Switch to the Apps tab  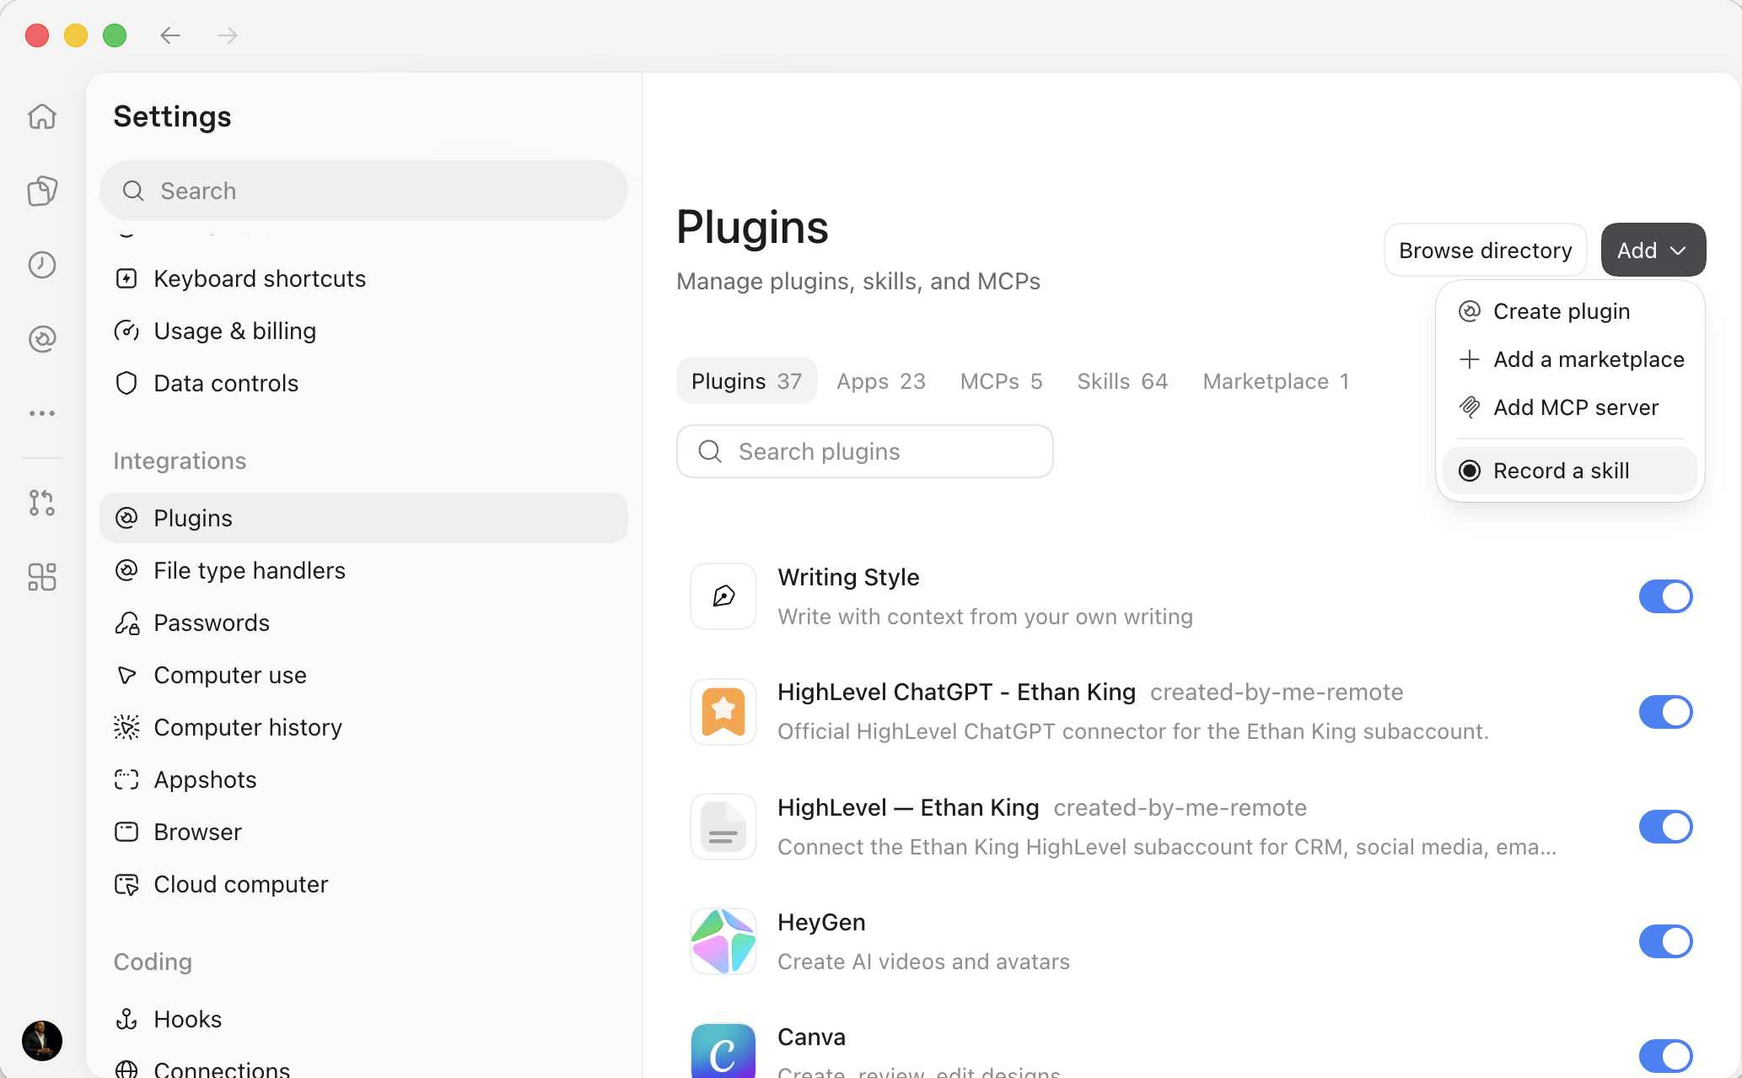point(881,381)
